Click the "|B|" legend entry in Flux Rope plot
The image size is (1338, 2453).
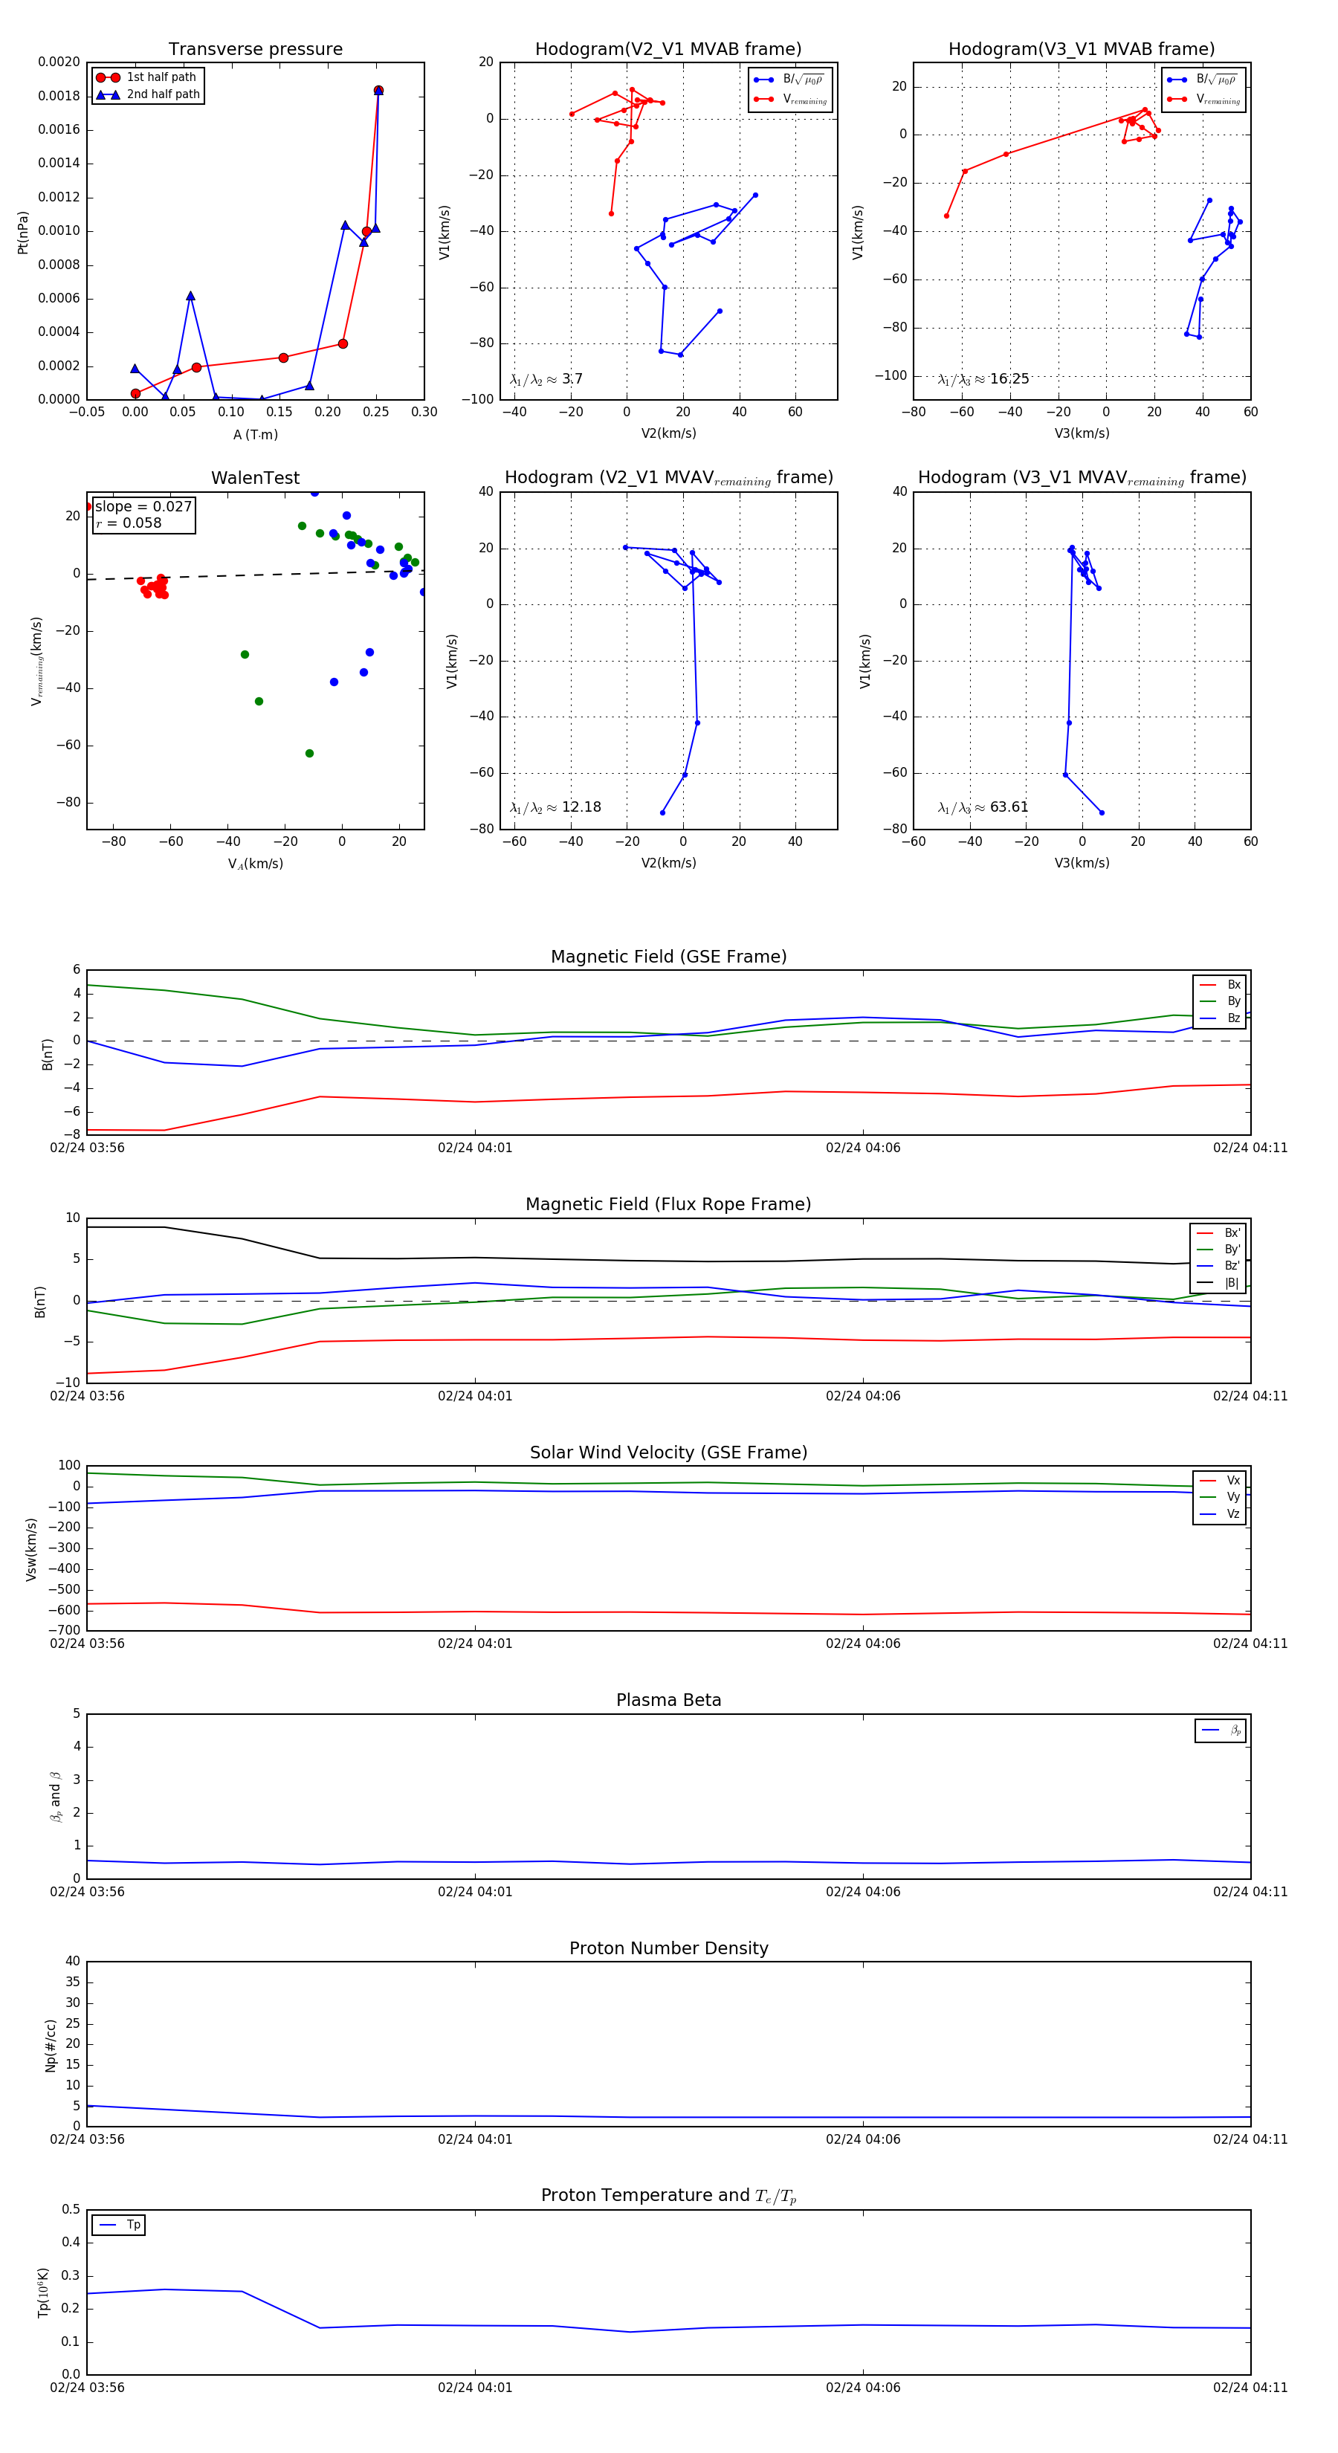[x=1219, y=1283]
